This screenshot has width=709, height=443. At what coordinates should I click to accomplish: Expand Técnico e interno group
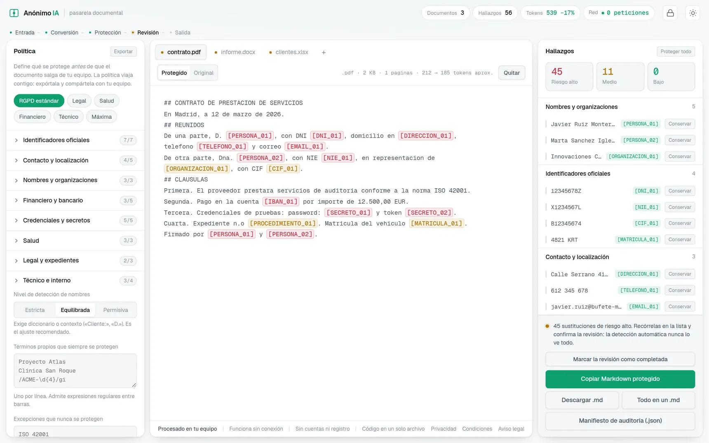tap(75, 281)
